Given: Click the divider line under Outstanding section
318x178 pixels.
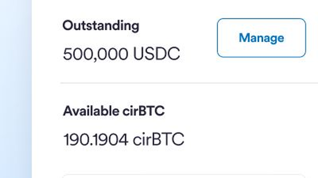Looking at the screenshot, I should tap(189, 83).
